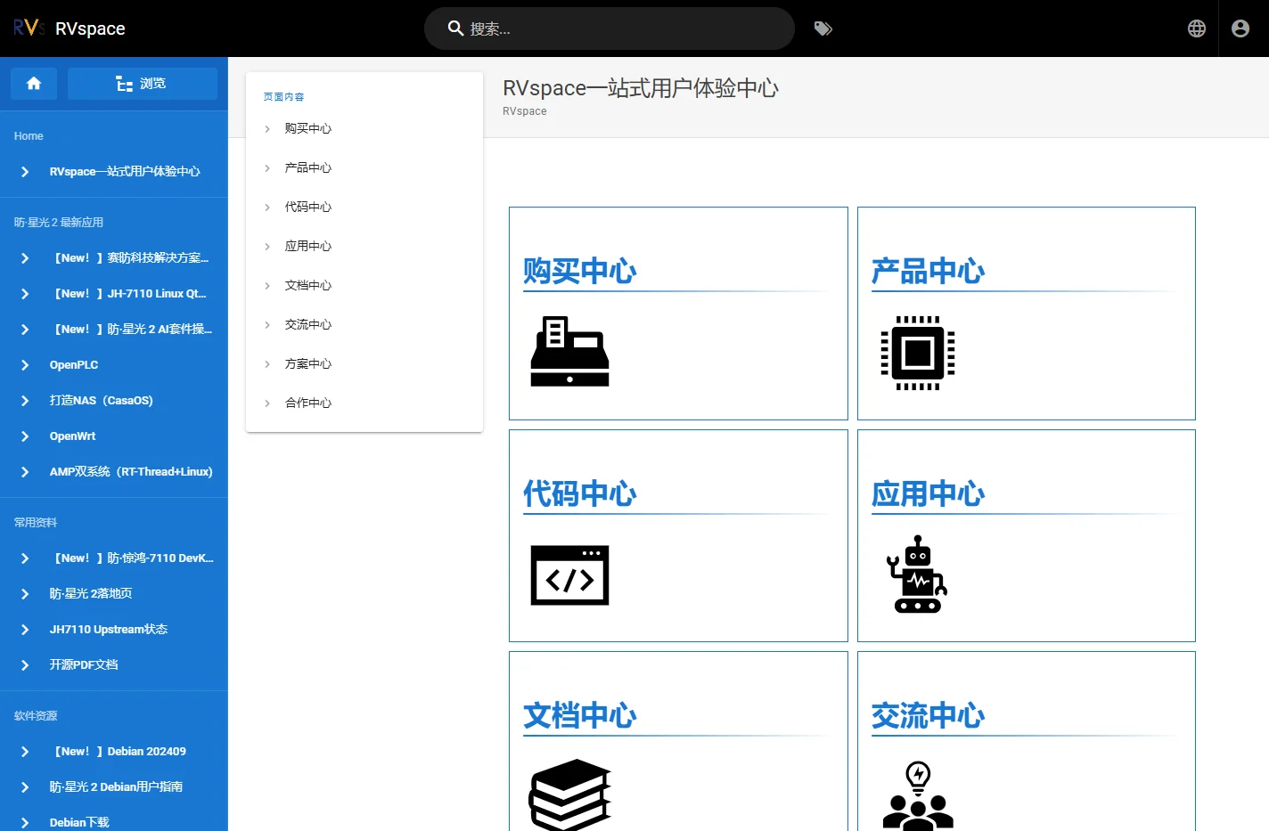
Task: Click arrow beside 方案中心 in contents
Action: 267,364
